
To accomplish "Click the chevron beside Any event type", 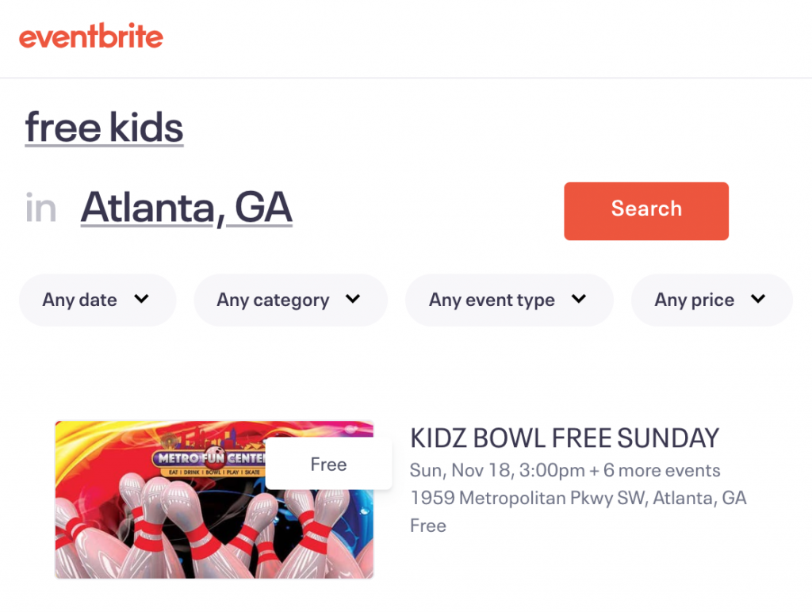I will pyautogui.click(x=578, y=299).
